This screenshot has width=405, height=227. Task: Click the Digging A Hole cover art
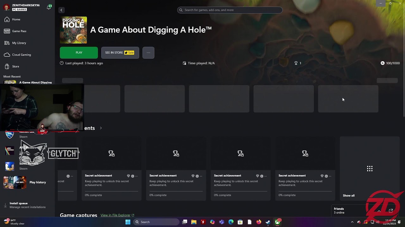click(73, 30)
